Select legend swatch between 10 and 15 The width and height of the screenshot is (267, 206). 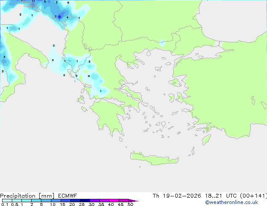click(x=56, y=201)
